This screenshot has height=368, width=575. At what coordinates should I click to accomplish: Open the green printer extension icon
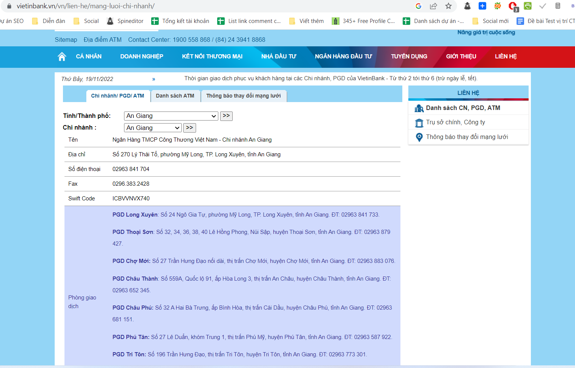527,6
